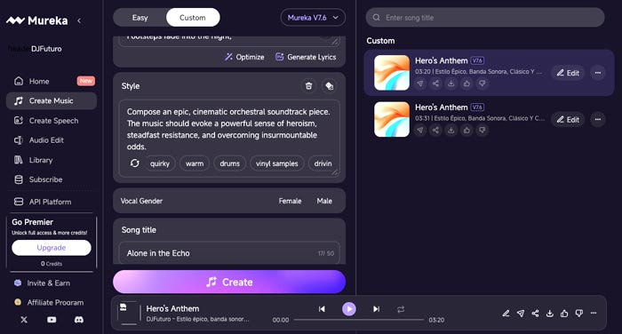
Task: Focus the Style description text area
Action: point(229,129)
